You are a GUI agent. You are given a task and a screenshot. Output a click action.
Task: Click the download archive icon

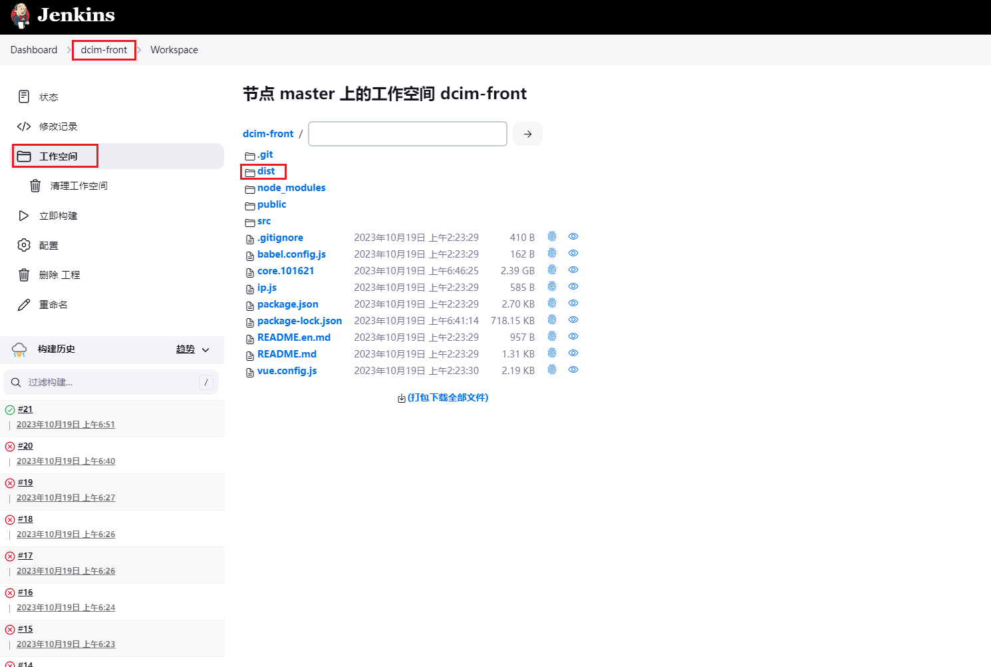pos(402,398)
